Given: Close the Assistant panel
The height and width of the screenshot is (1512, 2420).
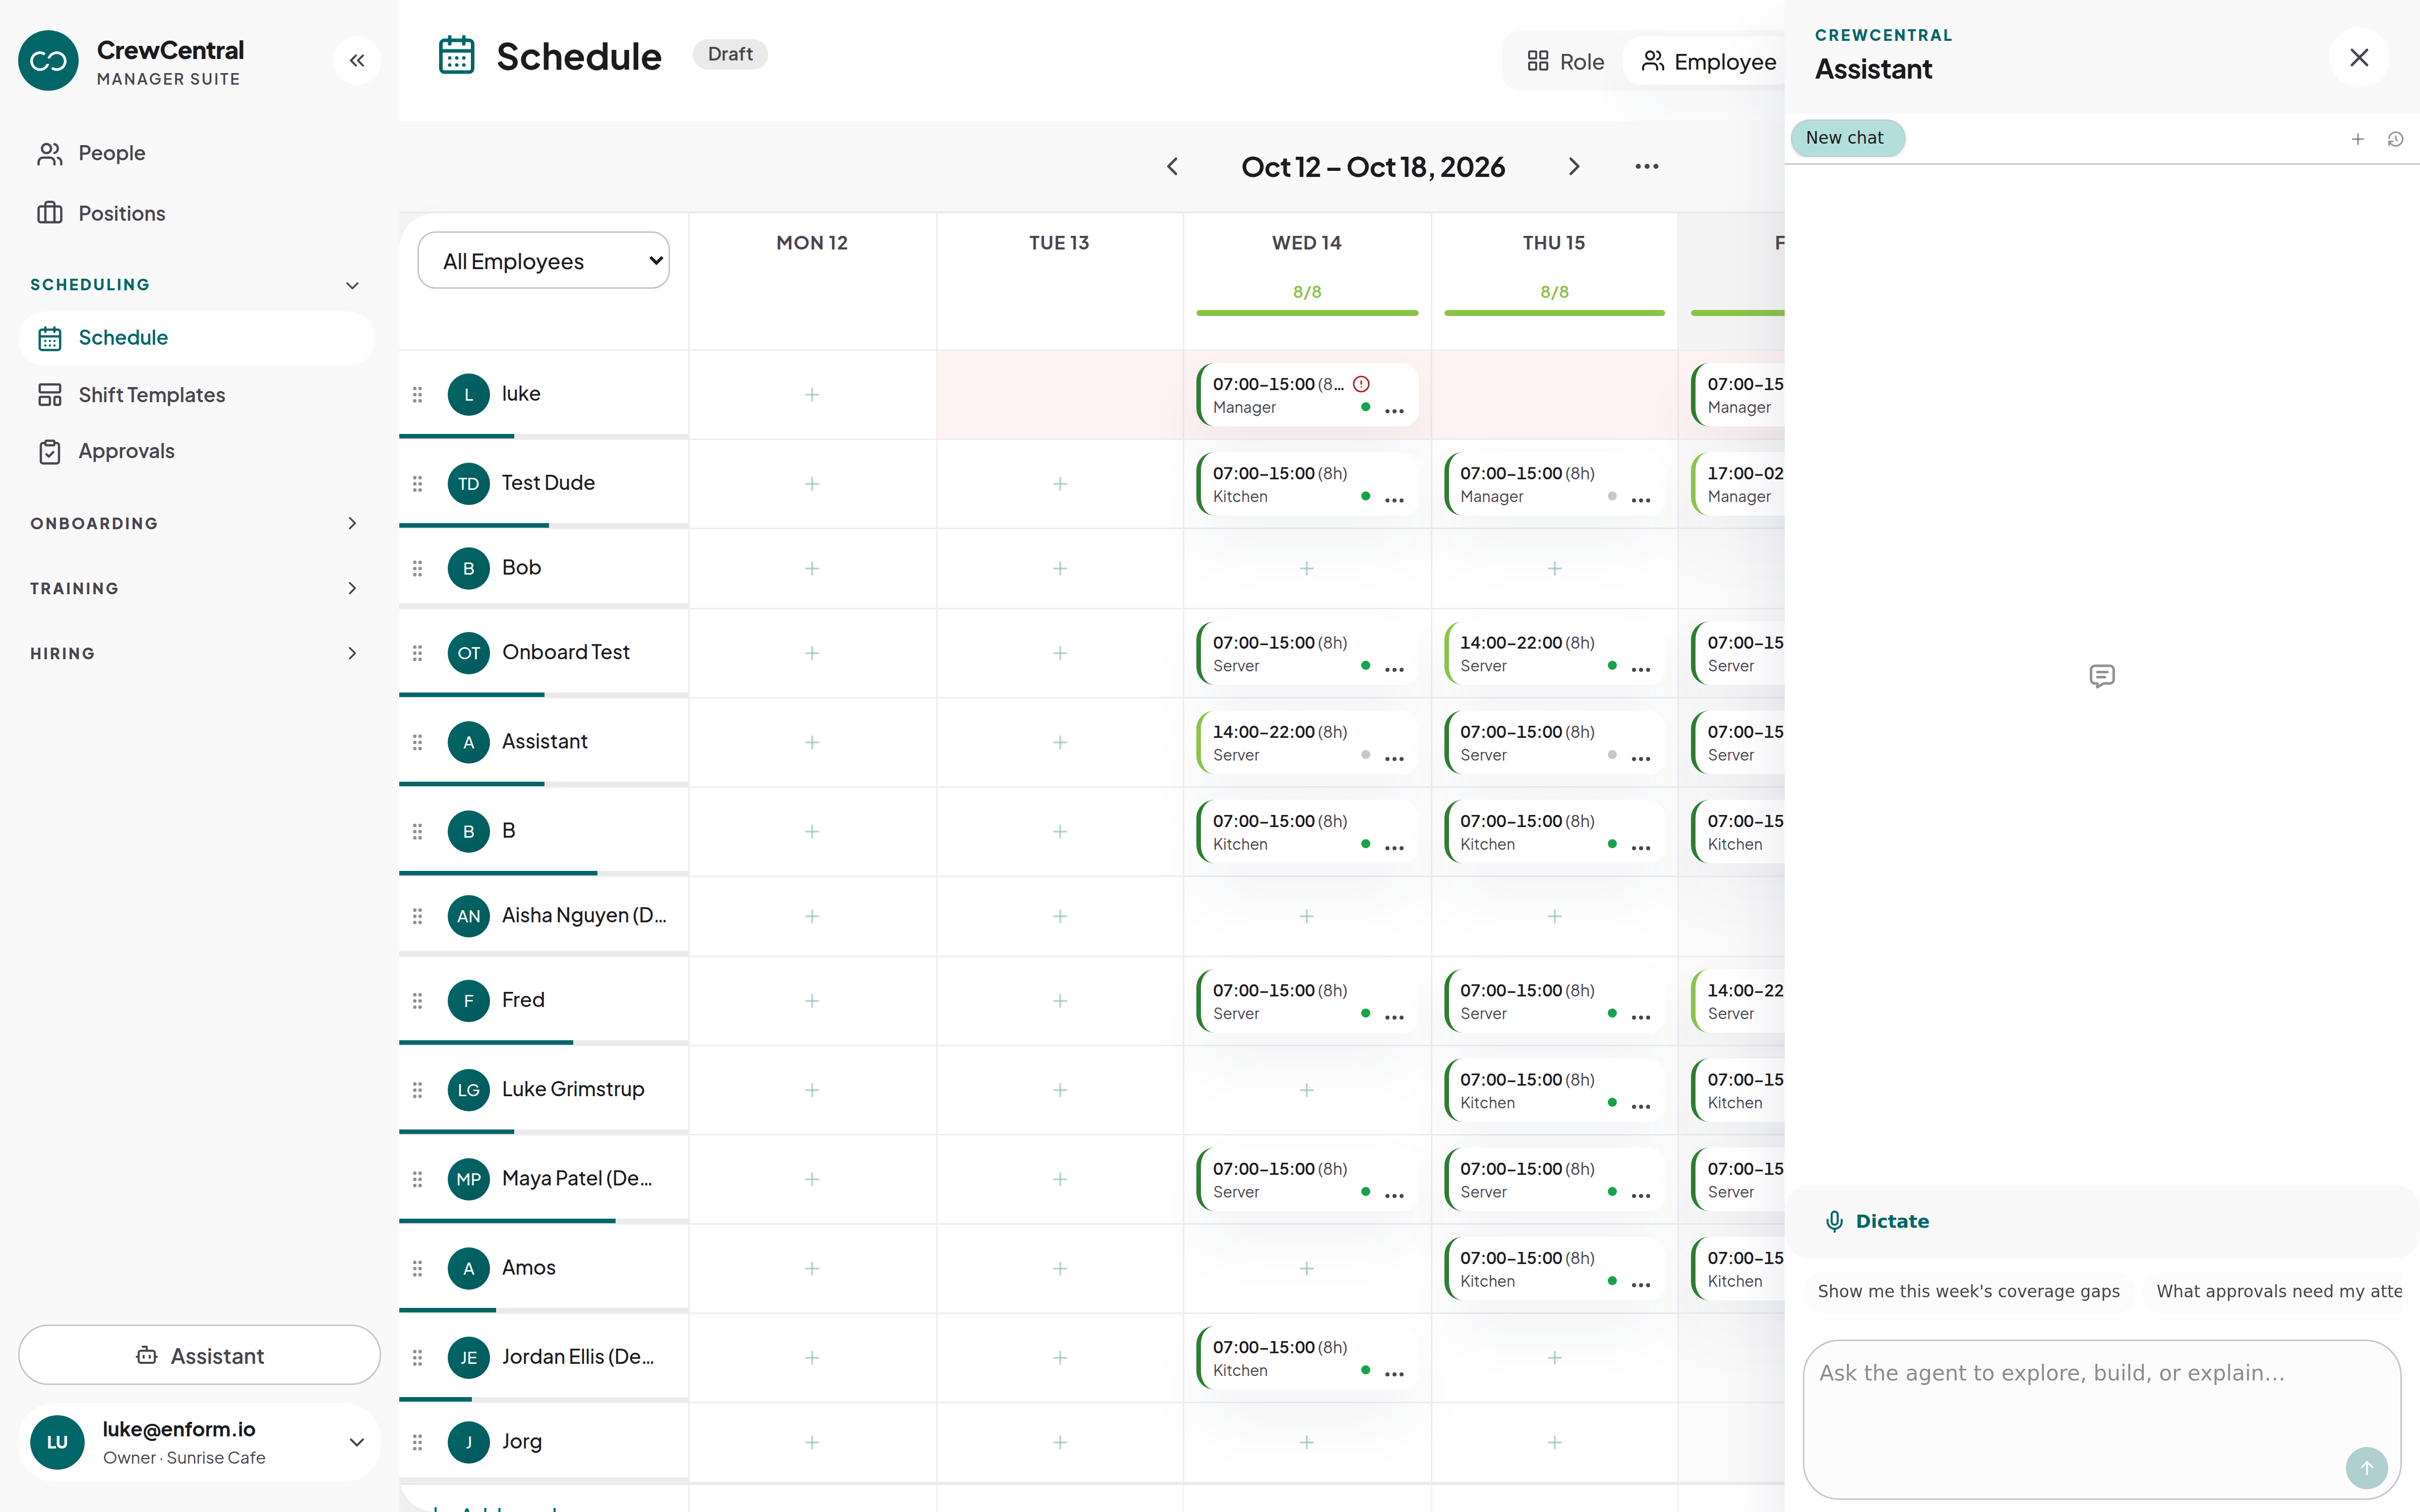Looking at the screenshot, I should 2359,58.
